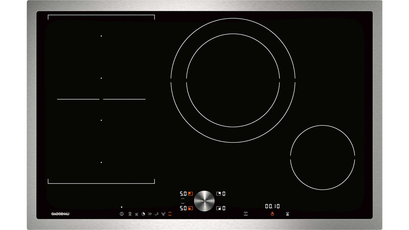Tap the pie-shaped keep warm icon

143,214
